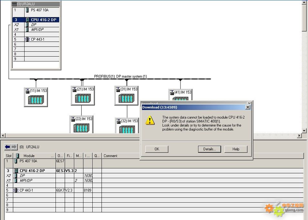Click the V5.3 firmware cell of CPU
The height and width of the screenshot is (220, 308).
click(69, 171)
